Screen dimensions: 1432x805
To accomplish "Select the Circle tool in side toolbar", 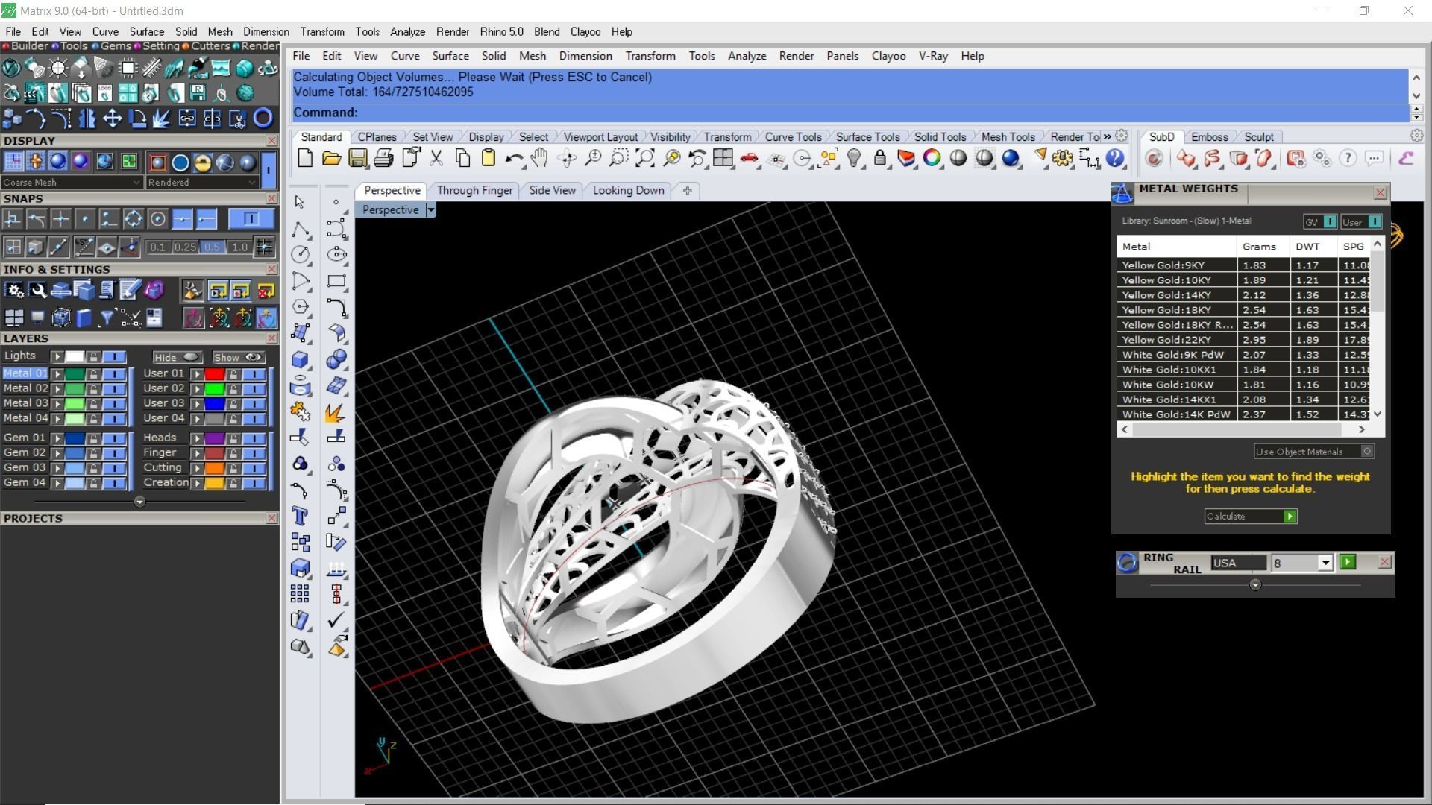I will point(300,255).
